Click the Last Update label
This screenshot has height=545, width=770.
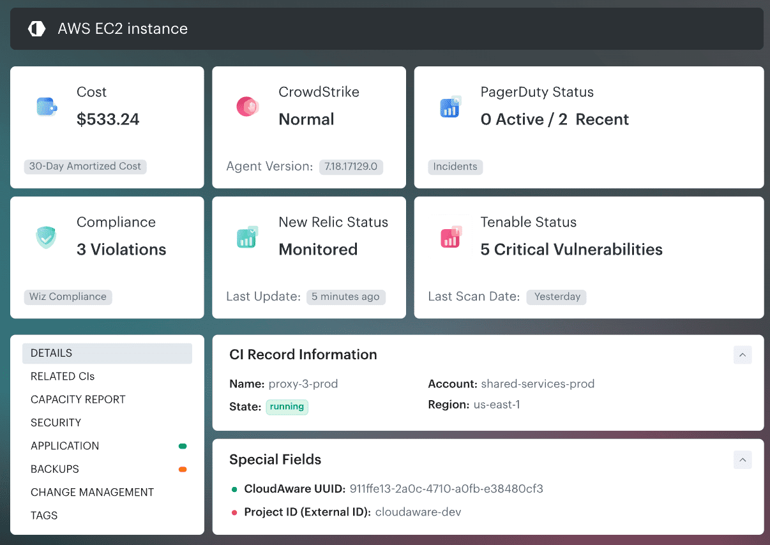263,297
